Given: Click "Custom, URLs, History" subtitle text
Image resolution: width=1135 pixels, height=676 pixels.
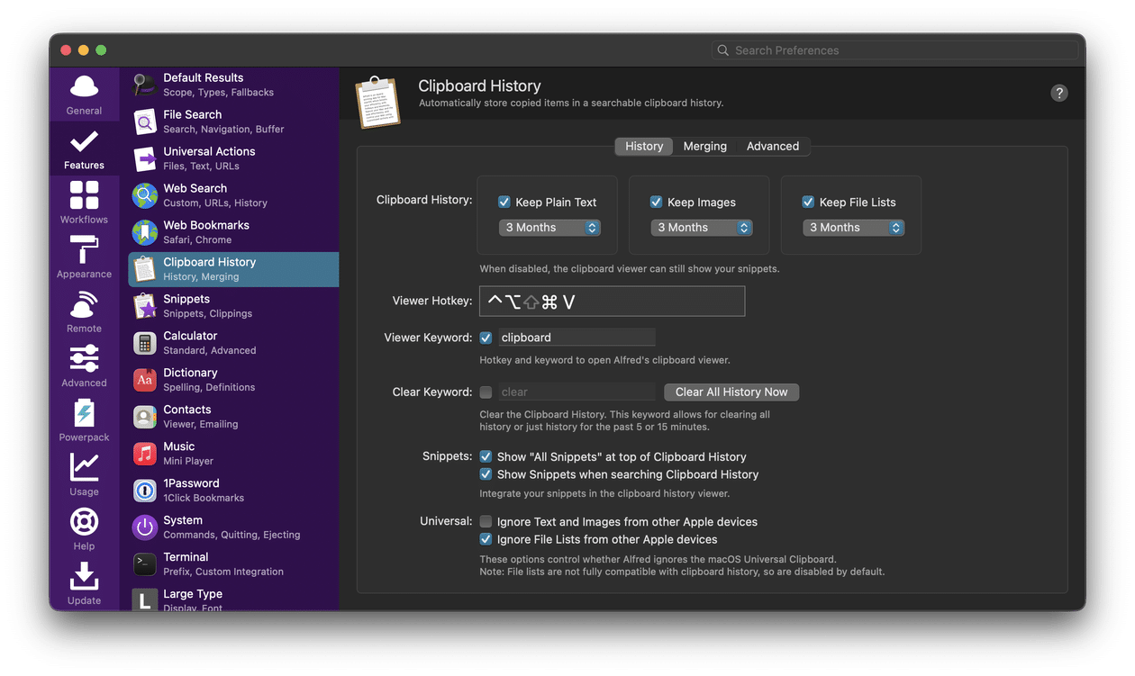Looking at the screenshot, I should 215,203.
